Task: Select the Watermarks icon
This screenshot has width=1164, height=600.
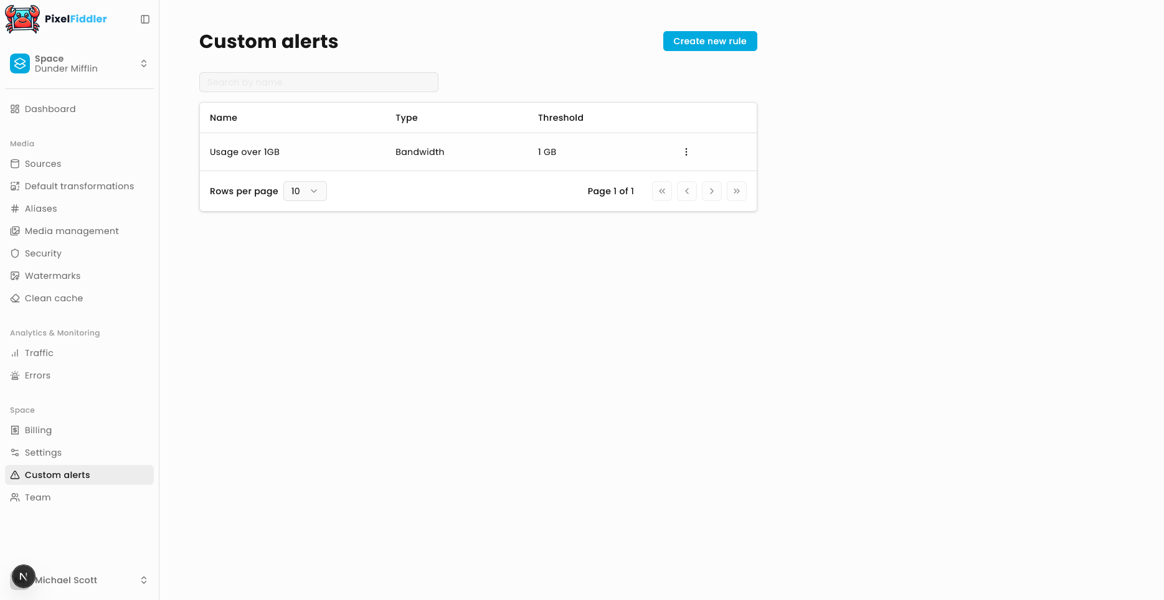Action: (x=15, y=276)
